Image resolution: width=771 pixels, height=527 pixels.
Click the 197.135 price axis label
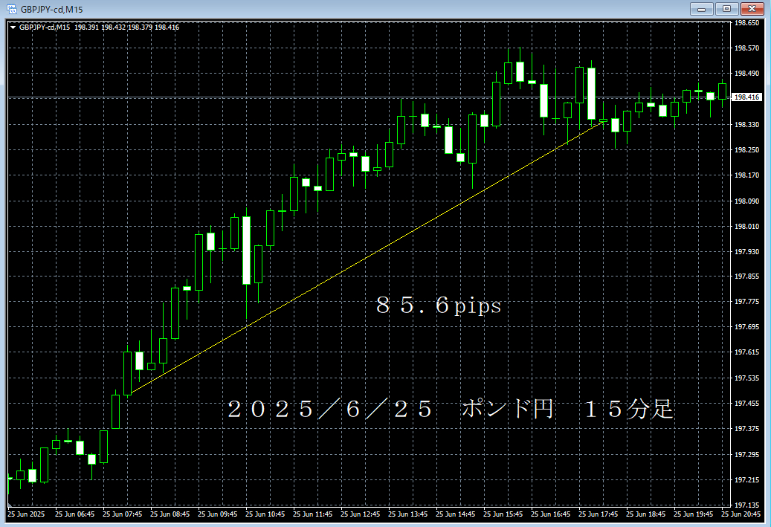[746, 505]
